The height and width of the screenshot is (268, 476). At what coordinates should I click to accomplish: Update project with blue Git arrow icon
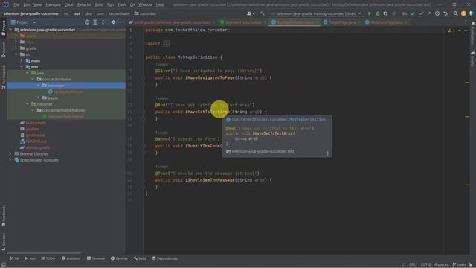click(x=414, y=13)
